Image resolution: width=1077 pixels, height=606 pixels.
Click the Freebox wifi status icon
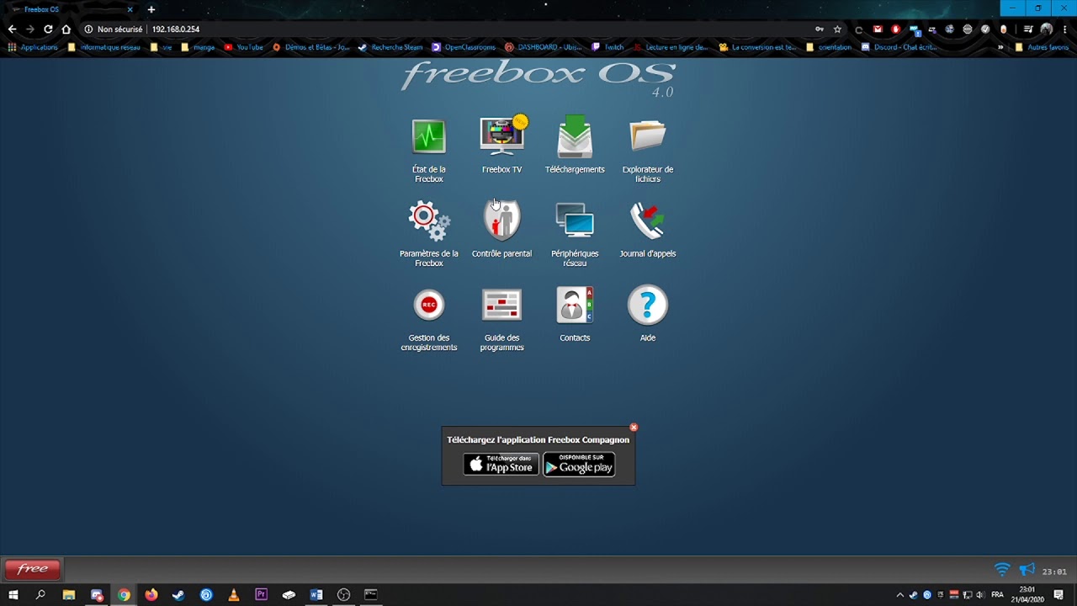point(1002,570)
